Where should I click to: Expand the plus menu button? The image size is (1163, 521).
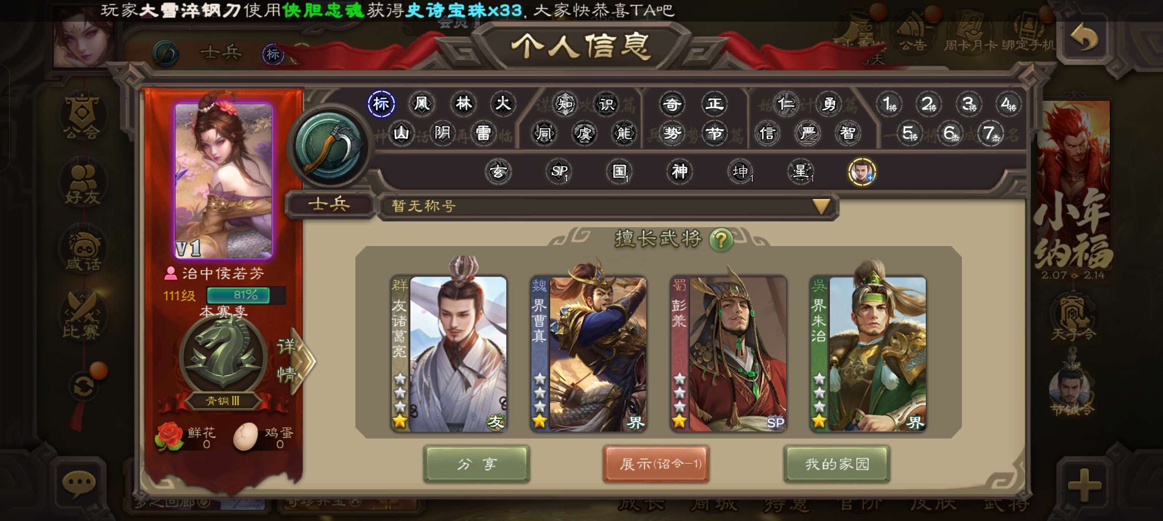point(1084,485)
